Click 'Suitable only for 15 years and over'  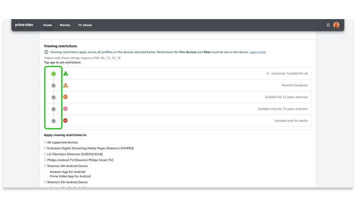coord(283,109)
